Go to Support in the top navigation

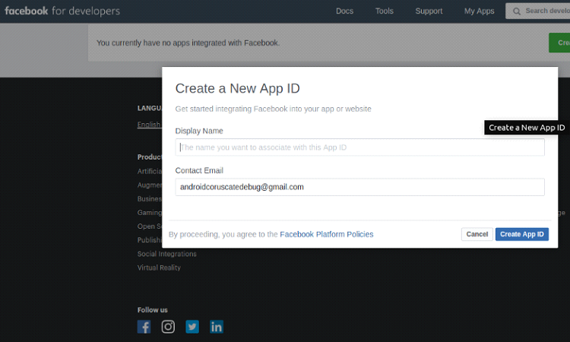pos(429,11)
